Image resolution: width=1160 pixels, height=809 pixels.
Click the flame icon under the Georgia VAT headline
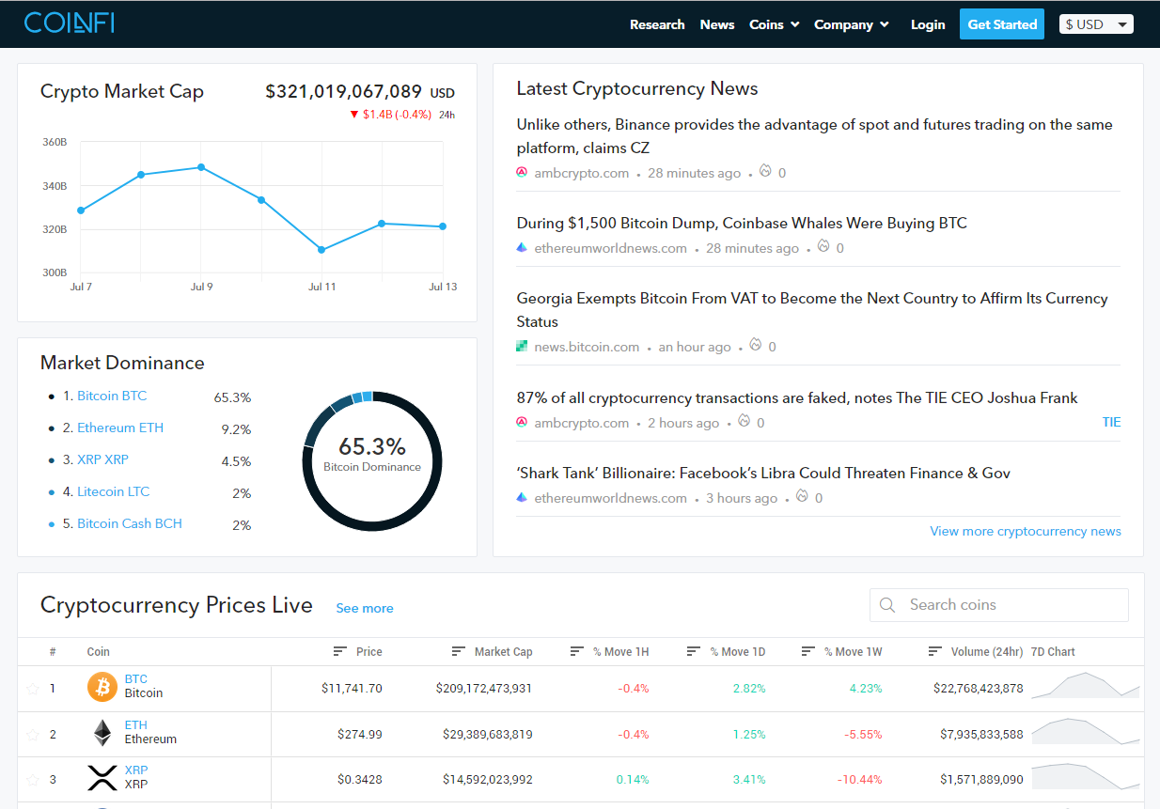click(x=756, y=345)
